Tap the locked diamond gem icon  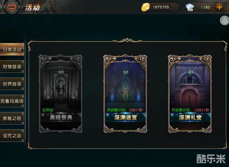189,7
